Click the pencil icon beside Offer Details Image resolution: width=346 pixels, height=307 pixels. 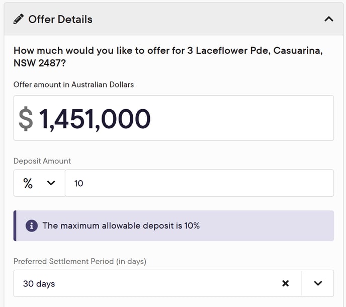coord(19,19)
